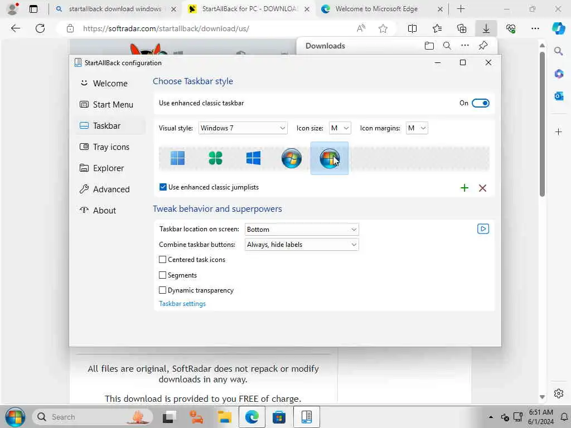Screen dimensions: 571x428
Task: Open Edge Settings and more menu
Action: (535, 28)
